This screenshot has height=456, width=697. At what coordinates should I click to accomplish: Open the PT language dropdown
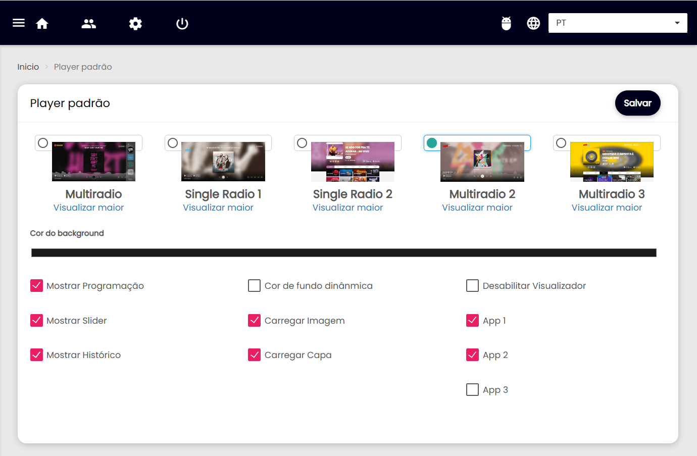click(617, 23)
